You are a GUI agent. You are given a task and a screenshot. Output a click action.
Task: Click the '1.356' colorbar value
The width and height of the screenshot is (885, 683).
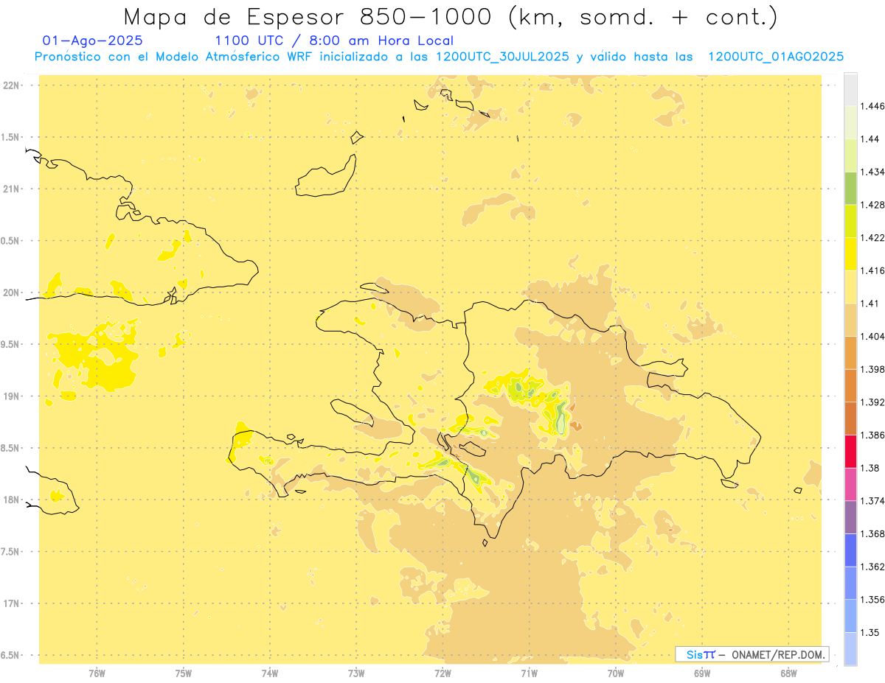tap(872, 600)
